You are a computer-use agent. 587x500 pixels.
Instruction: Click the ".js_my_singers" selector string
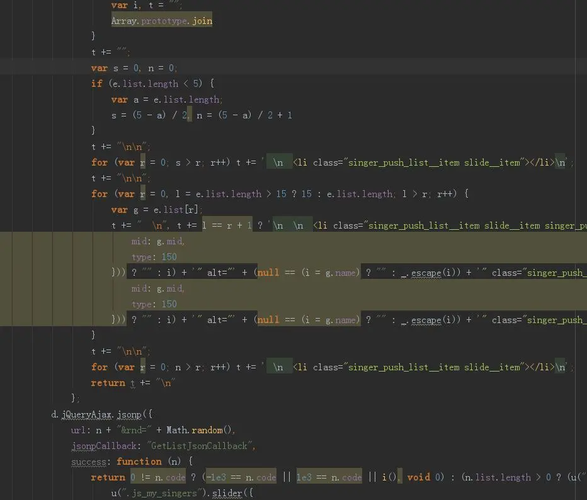click(x=161, y=493)
